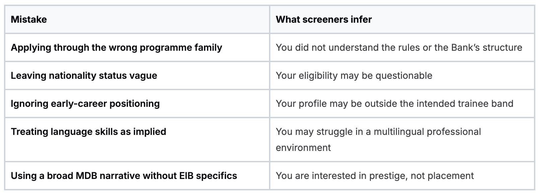Click the 'Mistake' column header
The image size is (540, 195).
pos(29,19)
